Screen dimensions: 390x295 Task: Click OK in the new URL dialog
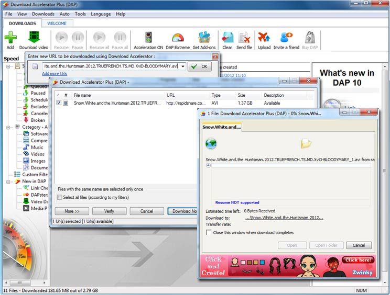click(x=200, y=66)
